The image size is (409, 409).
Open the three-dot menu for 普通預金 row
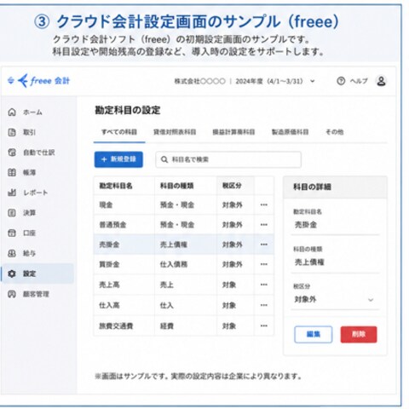tap(264, 225)
